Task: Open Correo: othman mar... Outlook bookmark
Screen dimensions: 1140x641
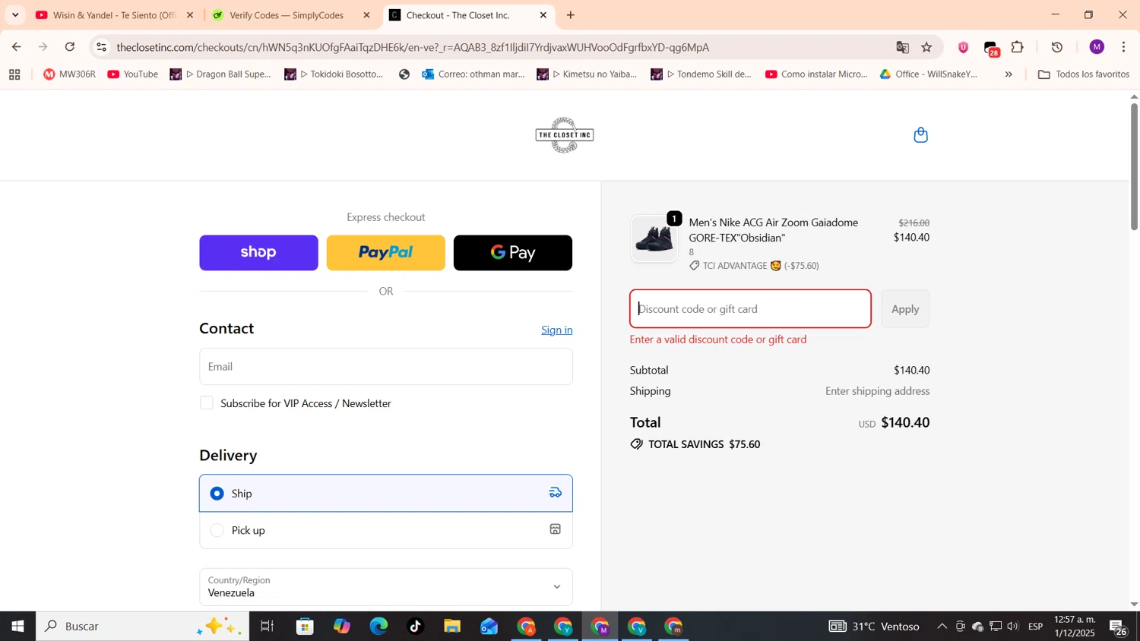Action: tap(473, 74)
